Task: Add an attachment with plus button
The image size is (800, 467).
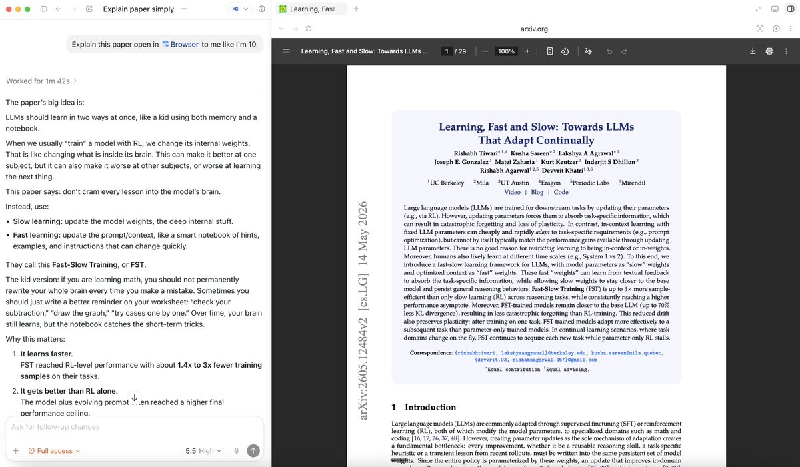Action: pyautogui.click(x=15, y=451)
